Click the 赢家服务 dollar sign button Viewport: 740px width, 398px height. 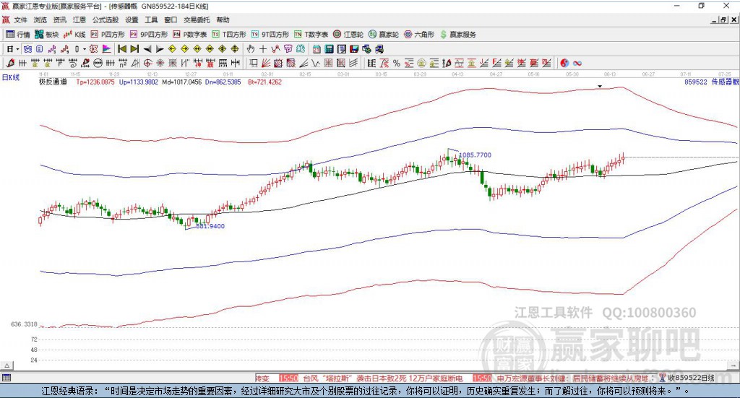coord(457,35)
